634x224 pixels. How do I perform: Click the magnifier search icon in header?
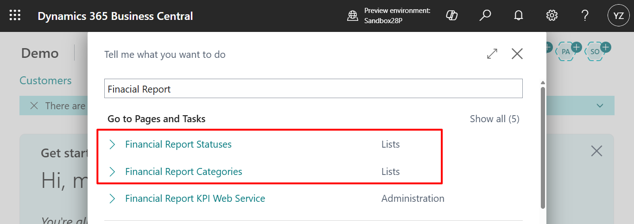point(485,16)
